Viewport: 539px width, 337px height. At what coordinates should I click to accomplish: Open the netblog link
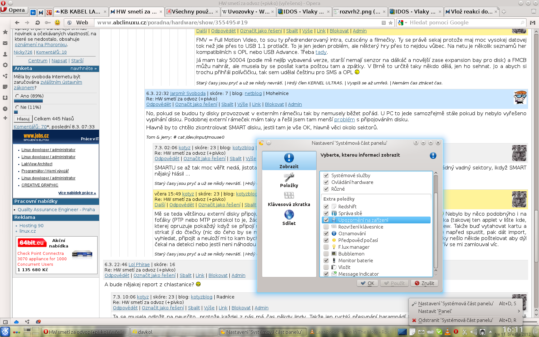[x=253, y=93]
